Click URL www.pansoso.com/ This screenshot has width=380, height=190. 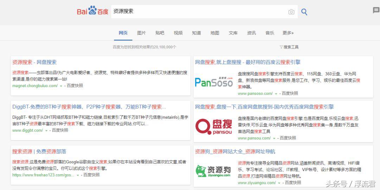(x=255, y=93)
